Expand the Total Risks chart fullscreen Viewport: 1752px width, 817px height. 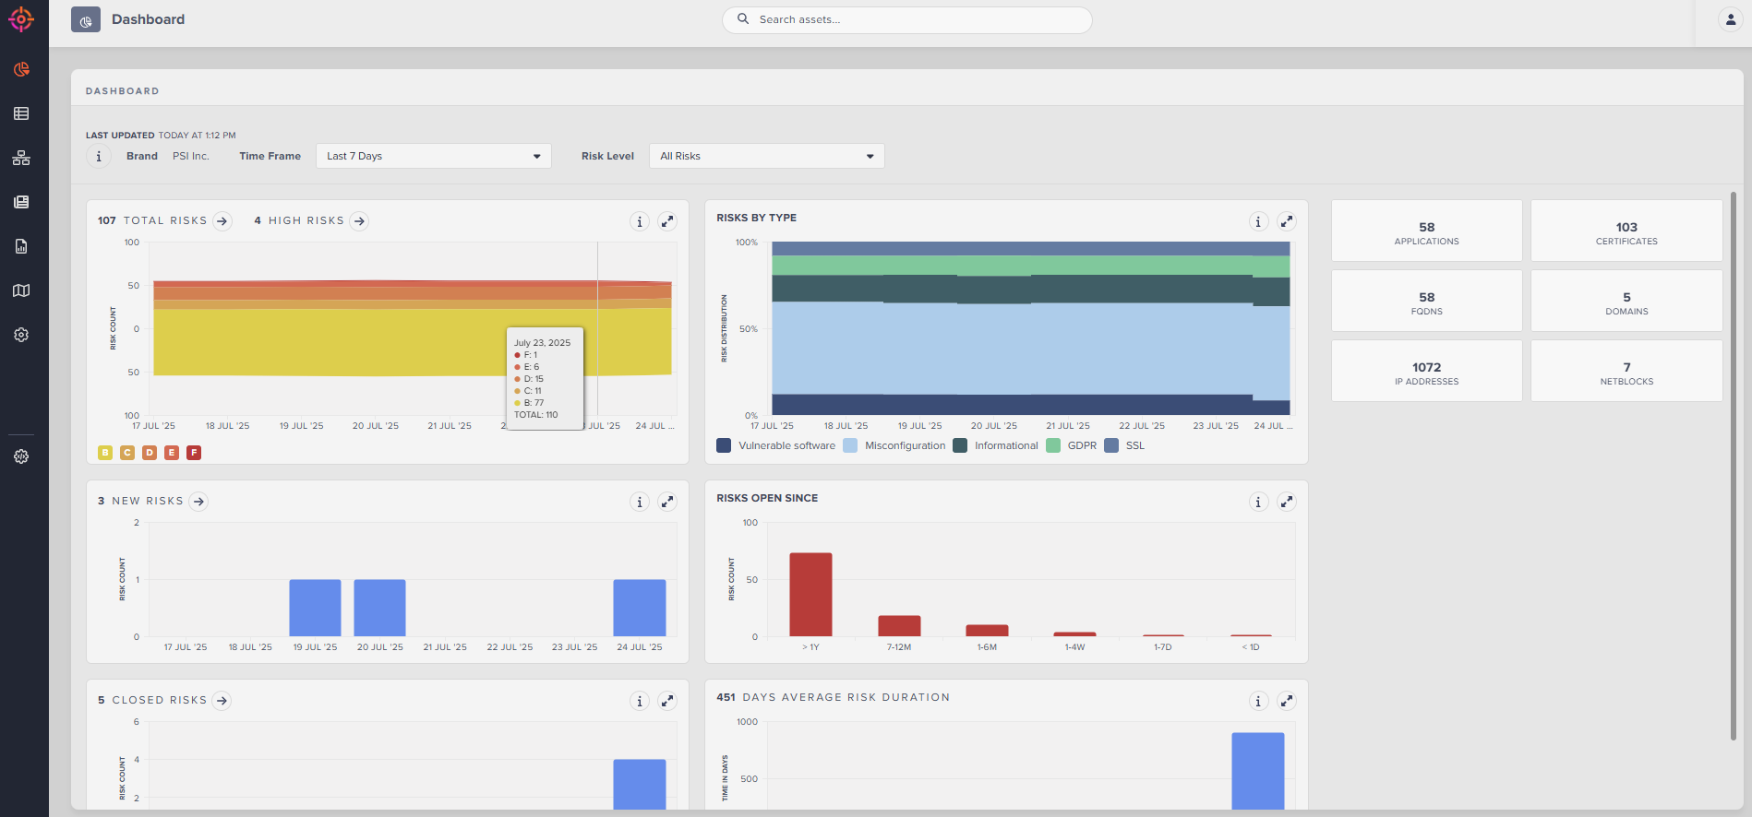coord(667,221)
